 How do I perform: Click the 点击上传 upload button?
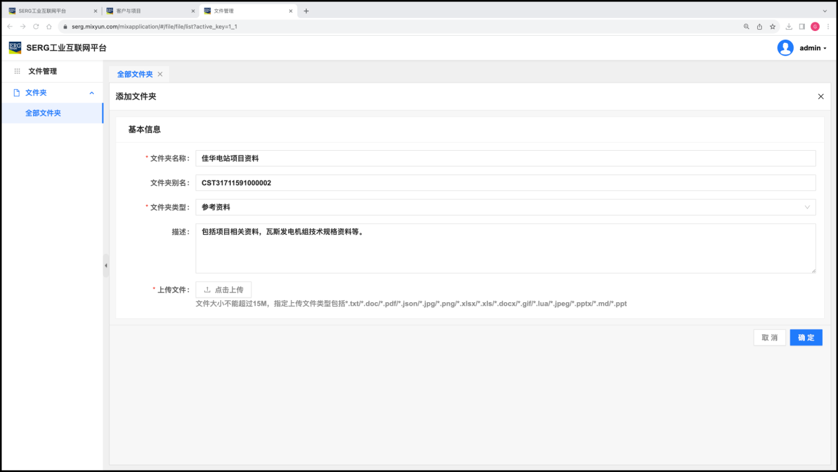[224, 290]
